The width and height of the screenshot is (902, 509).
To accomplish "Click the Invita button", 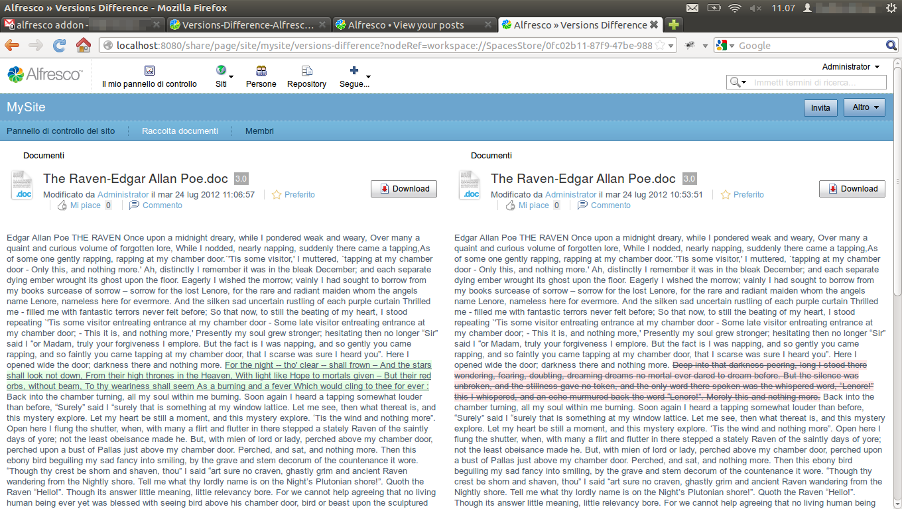I will [x=820, y=108].
